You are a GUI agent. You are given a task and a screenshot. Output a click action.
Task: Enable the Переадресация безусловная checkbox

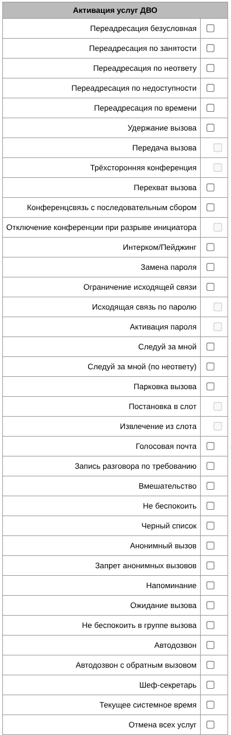tap(211, 28)
